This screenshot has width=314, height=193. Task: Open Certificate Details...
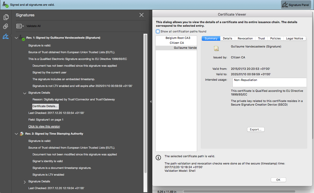[45, 106]
